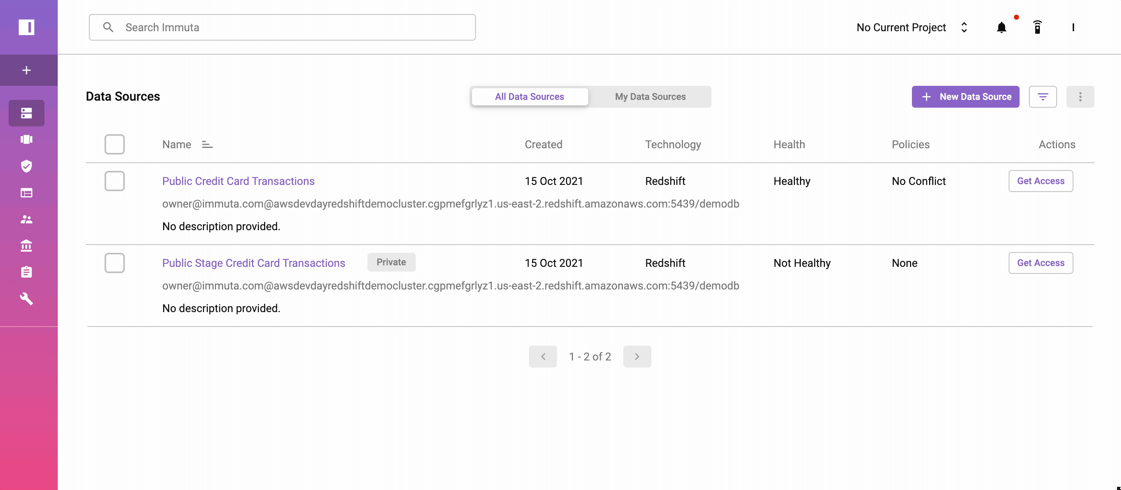
Task: Click the Technology column header
Action: [x=673, y=144]
